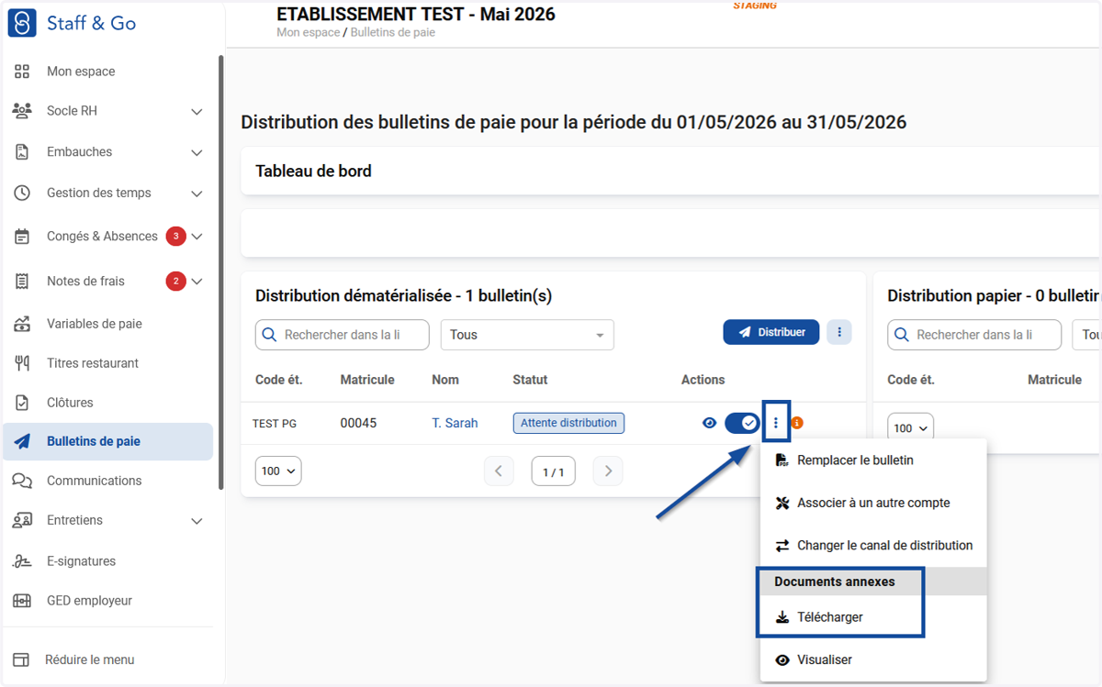The width and height of the screenshot is (1102, 687).
Task: Click the papier panel search field
Action: click(974, 335)
